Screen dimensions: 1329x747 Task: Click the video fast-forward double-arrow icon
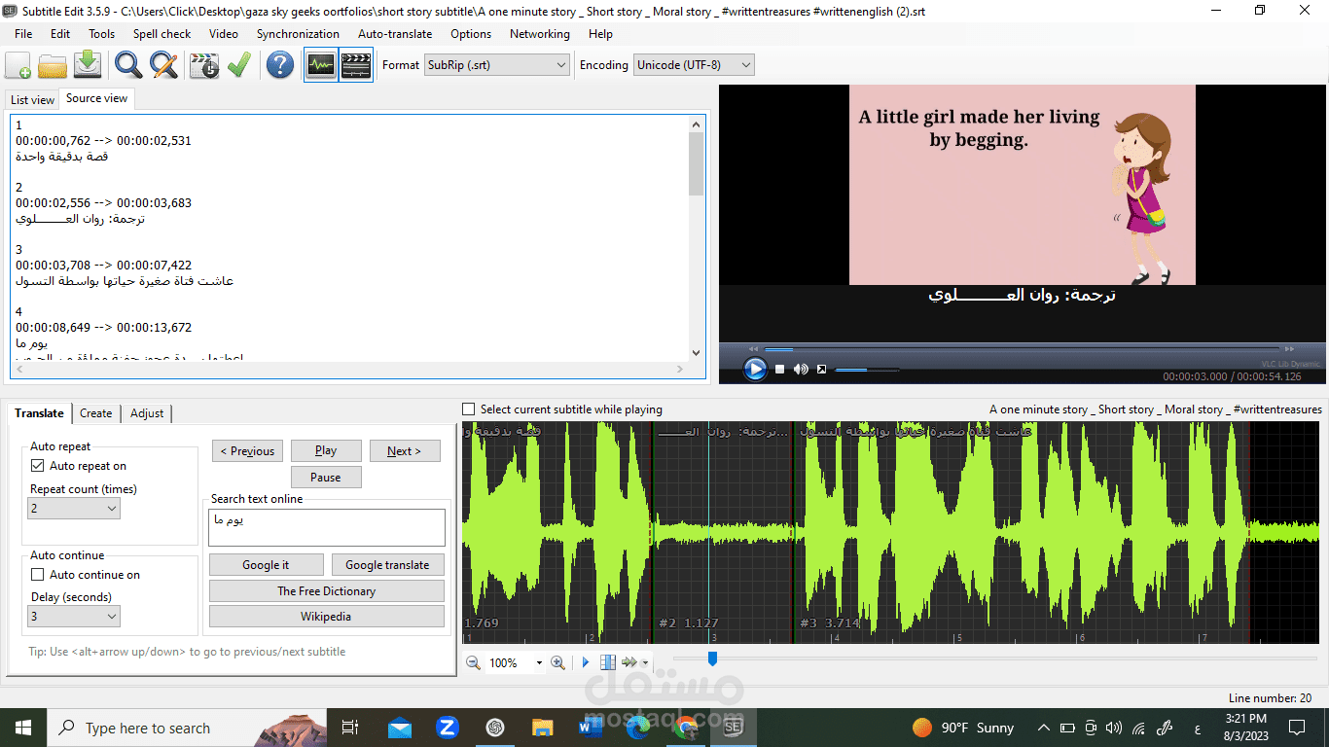(1290, 348)
